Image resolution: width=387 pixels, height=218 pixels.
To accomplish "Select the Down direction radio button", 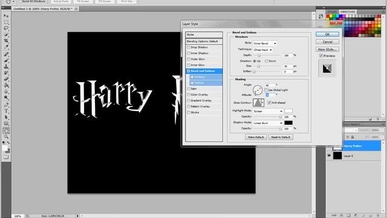I will pos(266,61).
